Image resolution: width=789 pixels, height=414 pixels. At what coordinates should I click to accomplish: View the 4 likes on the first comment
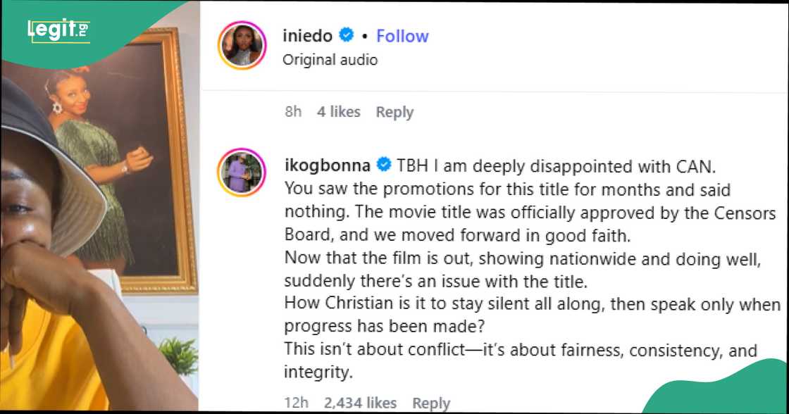(x=338, y=111)
